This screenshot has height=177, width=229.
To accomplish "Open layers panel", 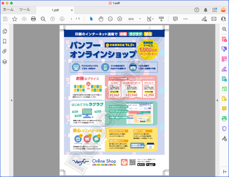I will 5,62.
